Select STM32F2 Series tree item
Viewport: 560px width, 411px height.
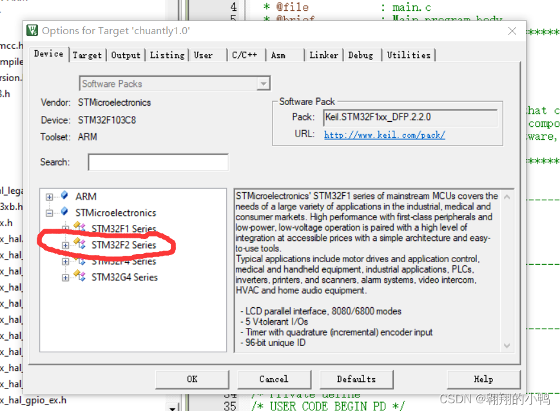pos(124,245)
